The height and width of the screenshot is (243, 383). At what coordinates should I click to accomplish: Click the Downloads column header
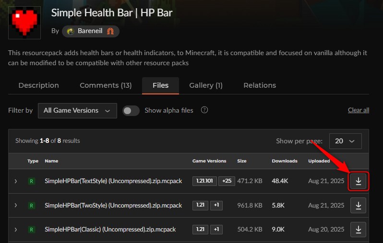pyautogui.click(x=285, y=161)
